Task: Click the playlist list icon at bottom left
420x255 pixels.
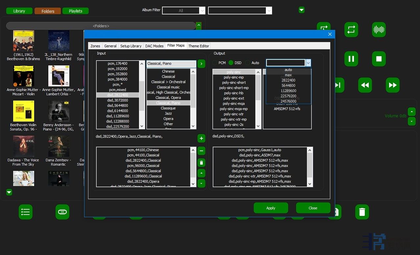Action: coord(25,212)
